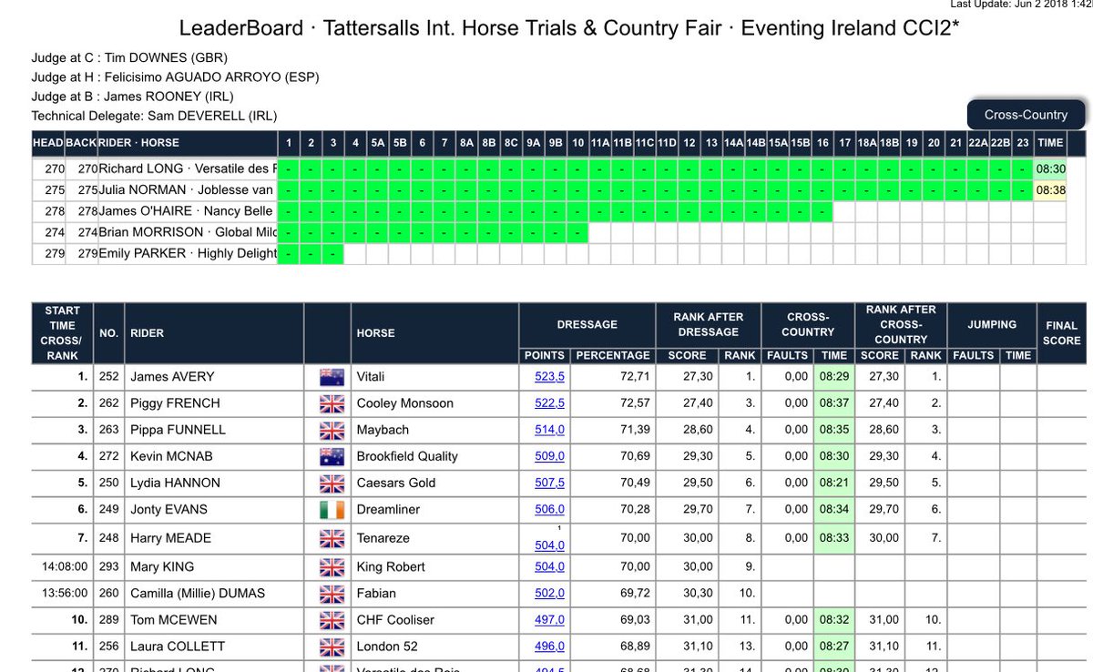Click rider name Piggy FRENCH

pos(175,402)
